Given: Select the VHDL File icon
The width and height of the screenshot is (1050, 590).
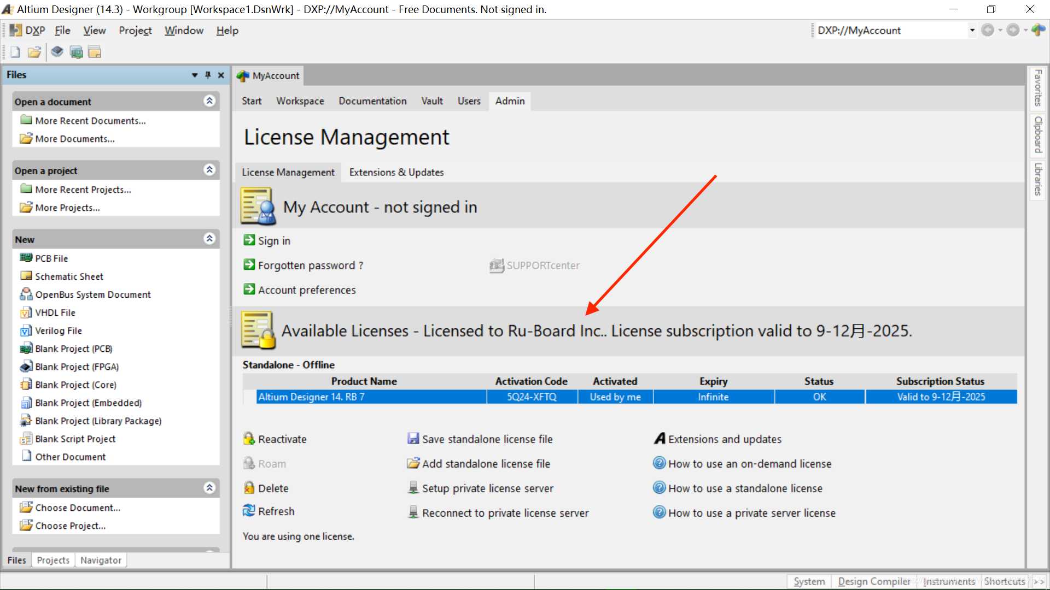Looking at the screenshot, I should point(26,312).
